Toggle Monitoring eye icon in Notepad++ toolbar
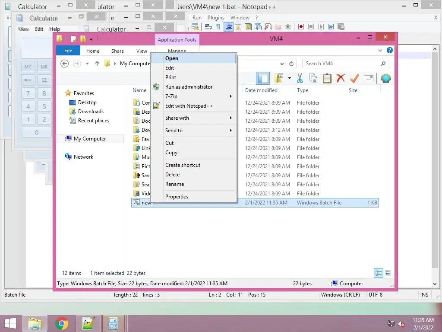442x332 pixels. 288,27
